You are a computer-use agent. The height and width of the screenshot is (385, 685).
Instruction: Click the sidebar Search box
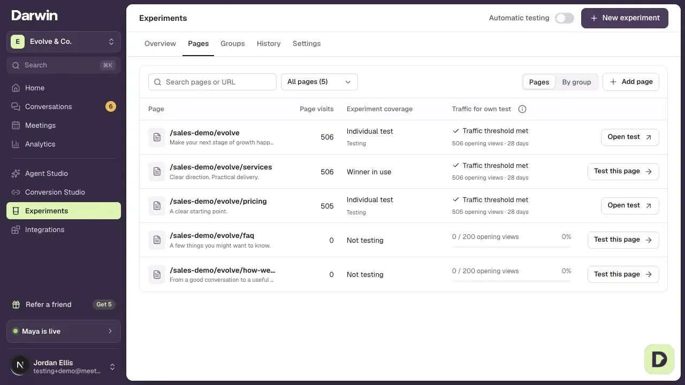pos(64,65)
